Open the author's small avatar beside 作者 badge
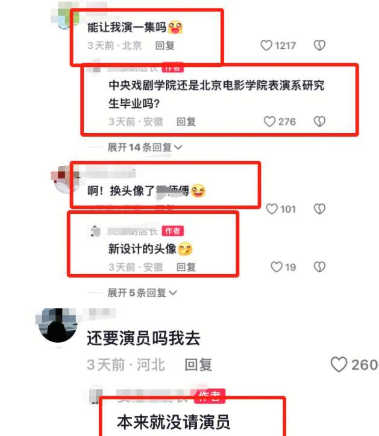The width and height of the screenshot is (379, 436). pyautogui.click(x=95, y=231)
